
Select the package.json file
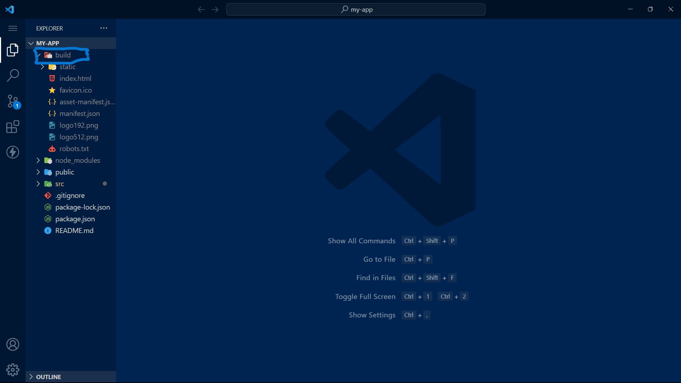tap(75, 219)
